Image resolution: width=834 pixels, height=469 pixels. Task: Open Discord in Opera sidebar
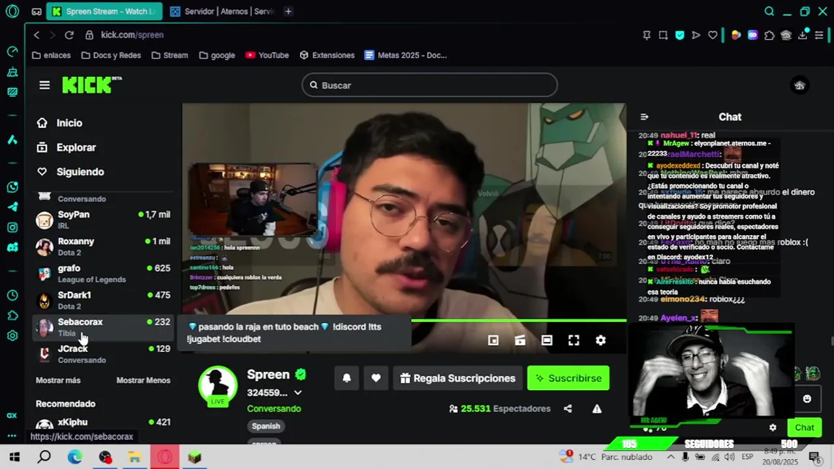click(12, 248)
